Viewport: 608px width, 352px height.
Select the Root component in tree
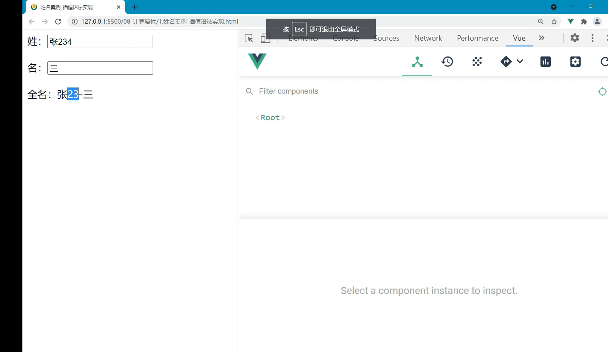point(270,118)
